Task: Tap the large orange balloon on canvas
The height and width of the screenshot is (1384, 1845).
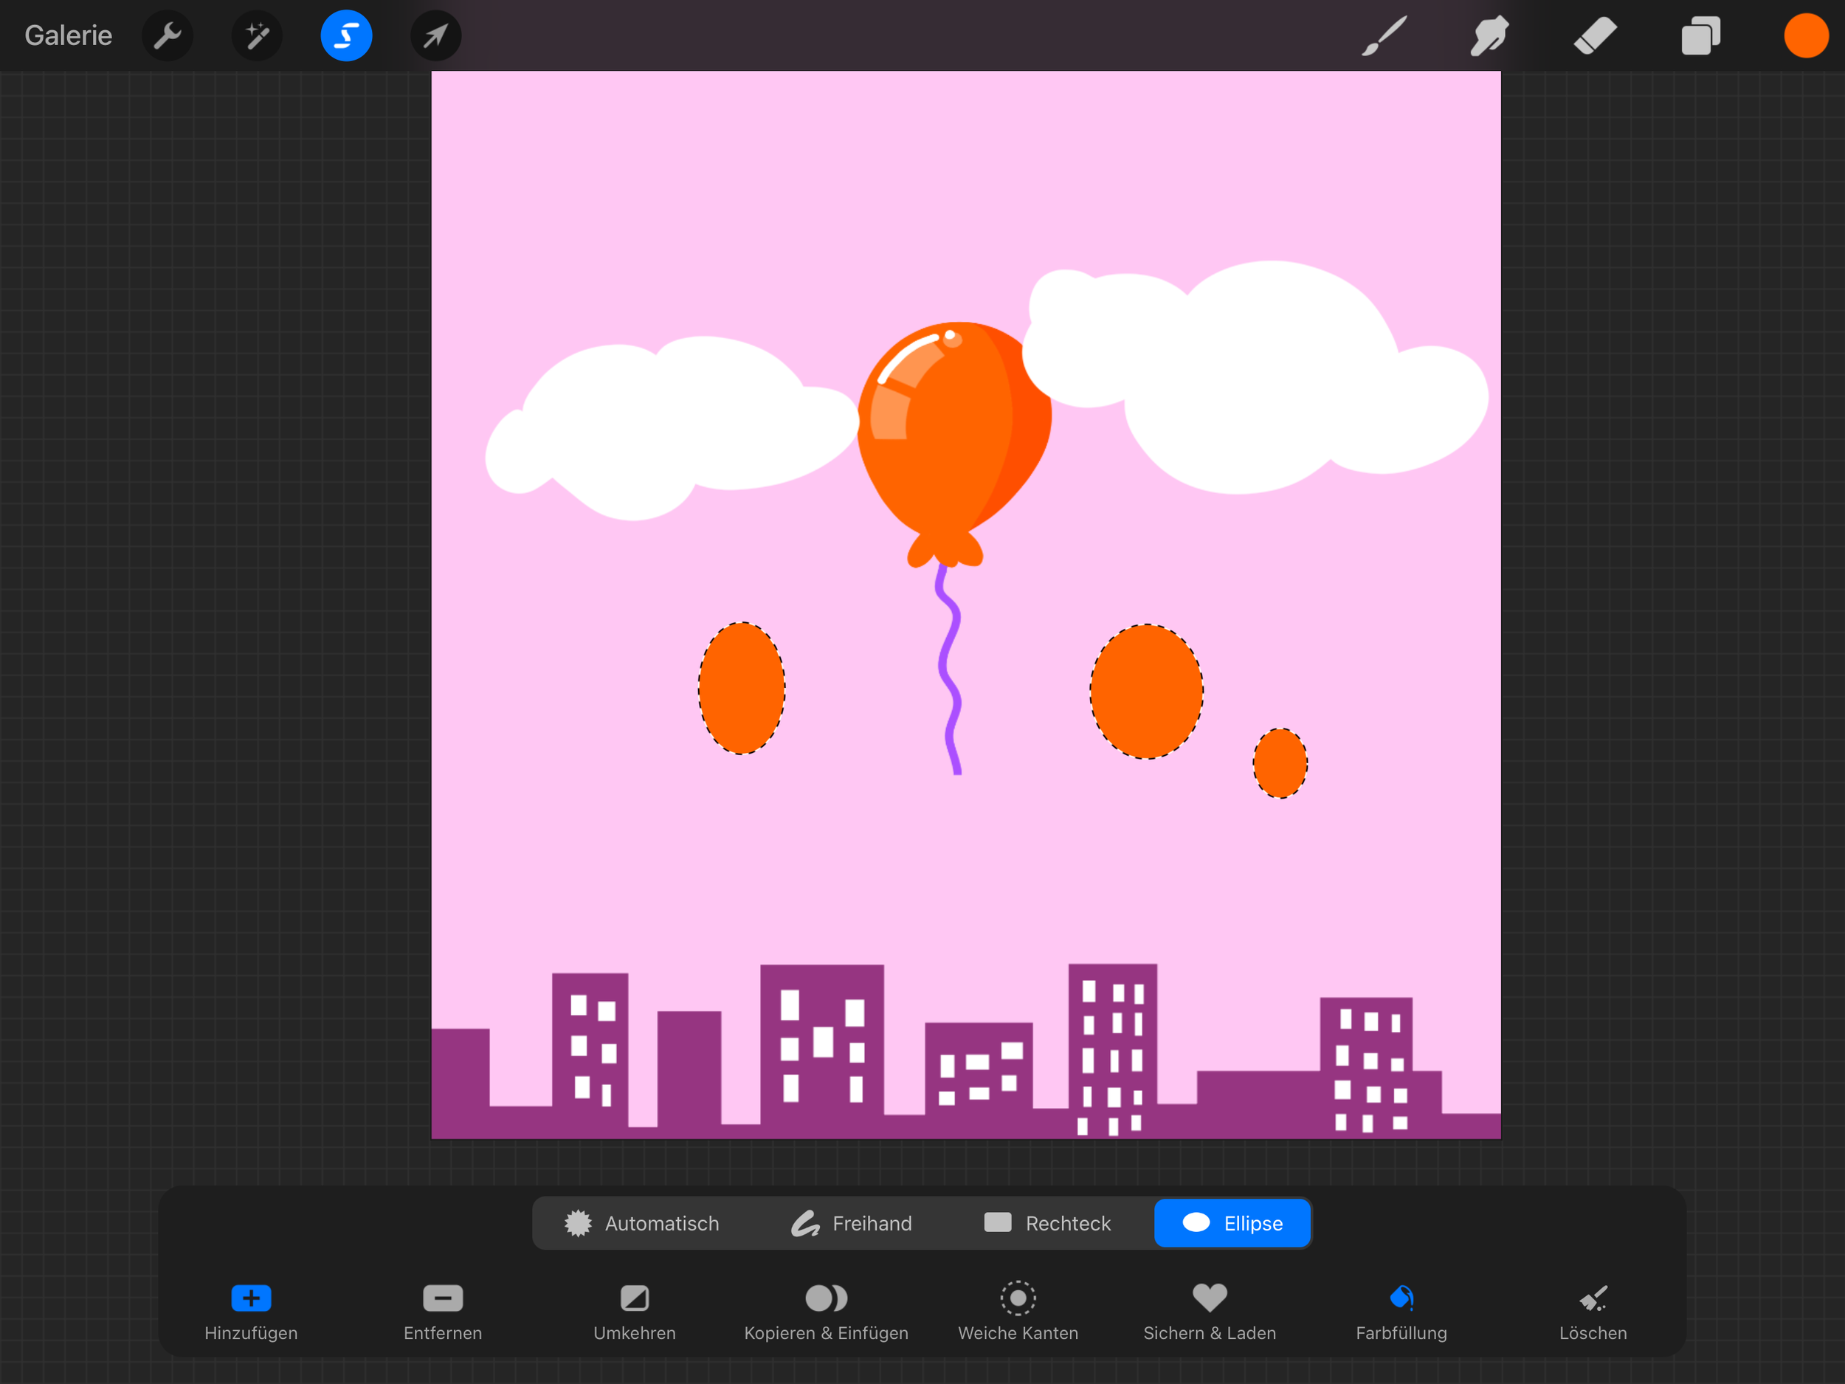Action: [954, 434]
